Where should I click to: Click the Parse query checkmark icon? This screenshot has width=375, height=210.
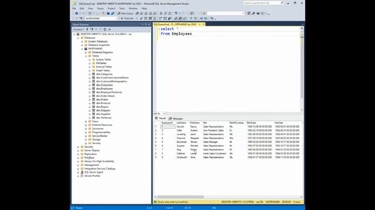141,18
